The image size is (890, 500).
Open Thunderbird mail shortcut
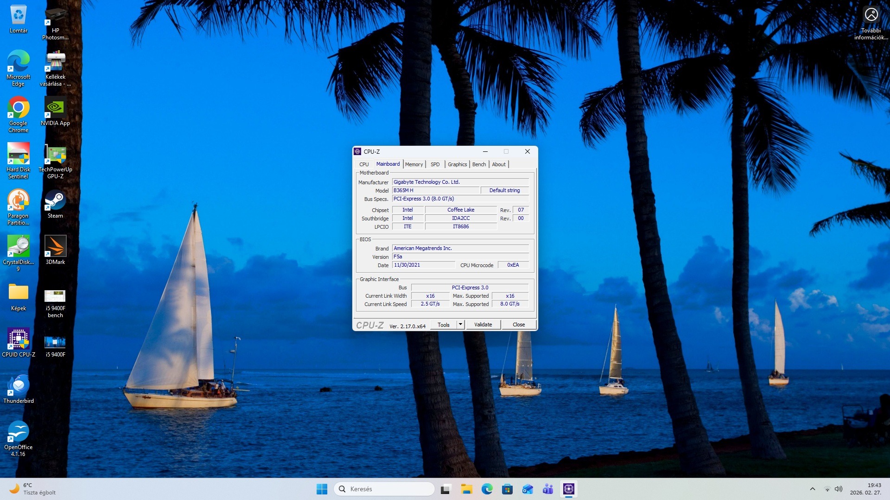coord(18,385)
